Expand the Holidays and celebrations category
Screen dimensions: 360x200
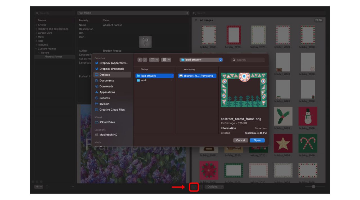coord(36,29)
